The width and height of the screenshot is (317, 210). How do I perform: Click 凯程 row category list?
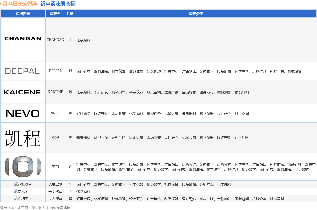(163, 138)
